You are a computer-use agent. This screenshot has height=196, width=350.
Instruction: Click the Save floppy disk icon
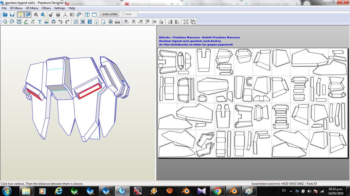(x=12, y=14)
